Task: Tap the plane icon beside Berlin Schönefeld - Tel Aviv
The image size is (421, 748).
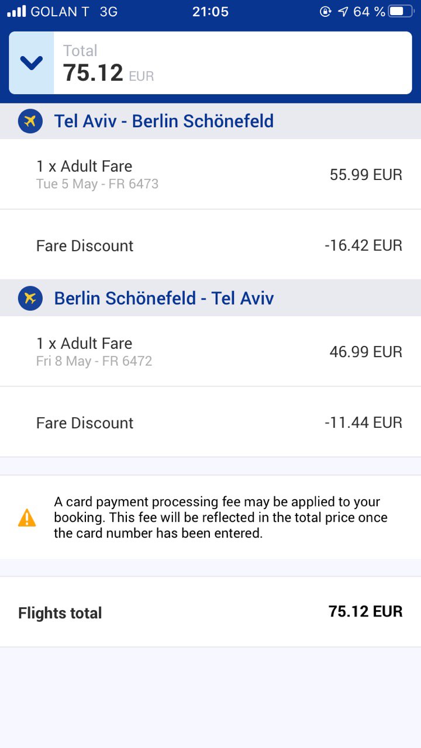Action: [30, 298]
